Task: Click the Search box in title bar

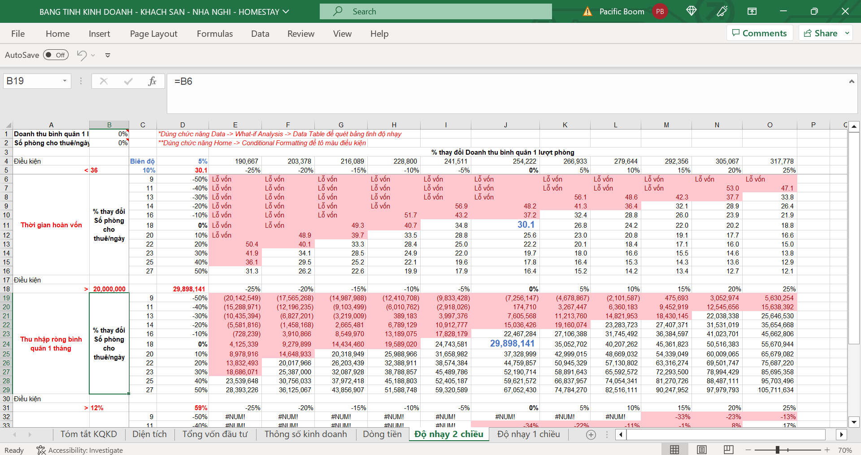Action: coord(435,12)
